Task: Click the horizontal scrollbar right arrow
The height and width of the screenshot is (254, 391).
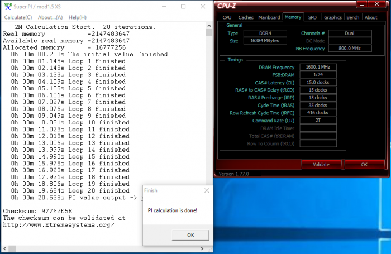Action: click(x=202, y=249)
